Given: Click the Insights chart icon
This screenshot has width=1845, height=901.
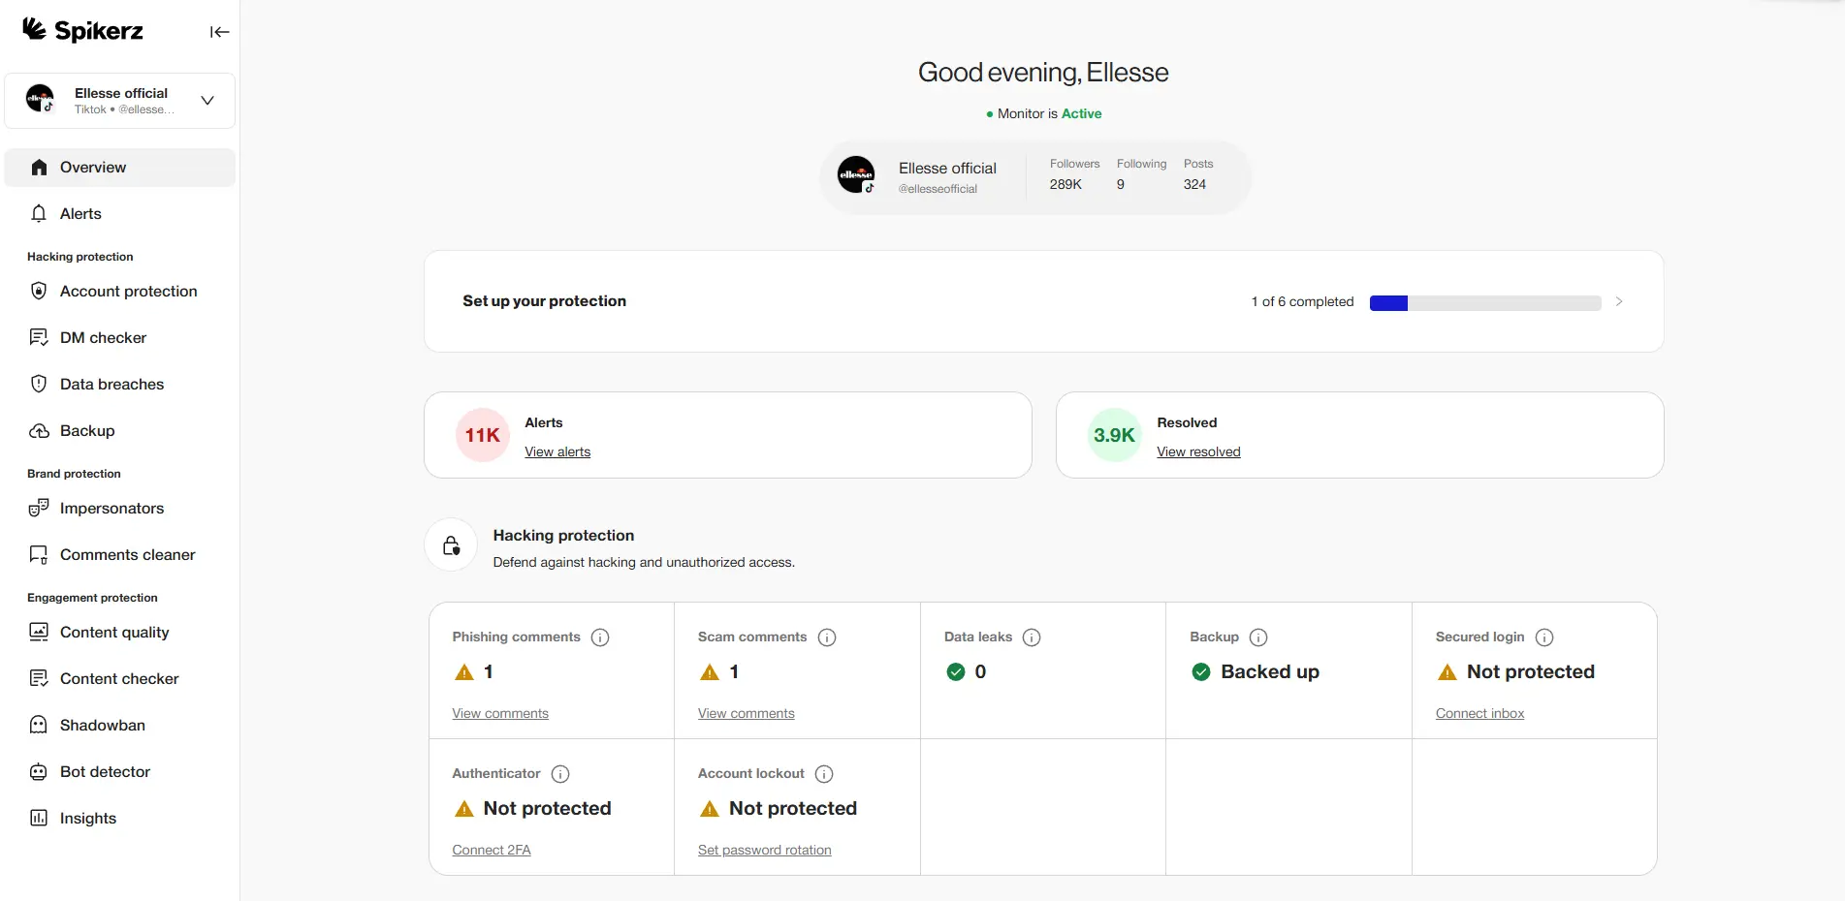Looking at the screenshot, I should point(39,819).
